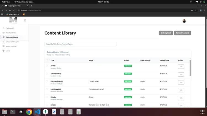Select the Maponga Studios browser tab
This screenshot has width=207, height=116.
click(16, 6)
